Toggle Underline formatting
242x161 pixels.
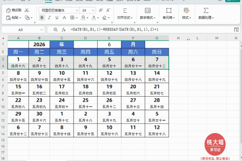(x=56, y=18)
